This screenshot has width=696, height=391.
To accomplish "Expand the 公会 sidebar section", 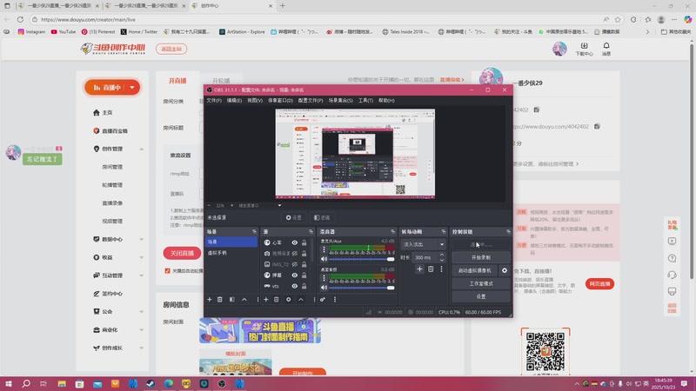I will coord(142,312).
